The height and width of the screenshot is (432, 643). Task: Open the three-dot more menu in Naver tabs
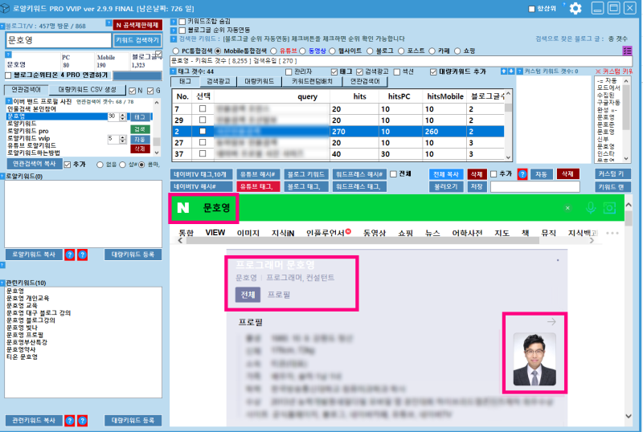612,233
